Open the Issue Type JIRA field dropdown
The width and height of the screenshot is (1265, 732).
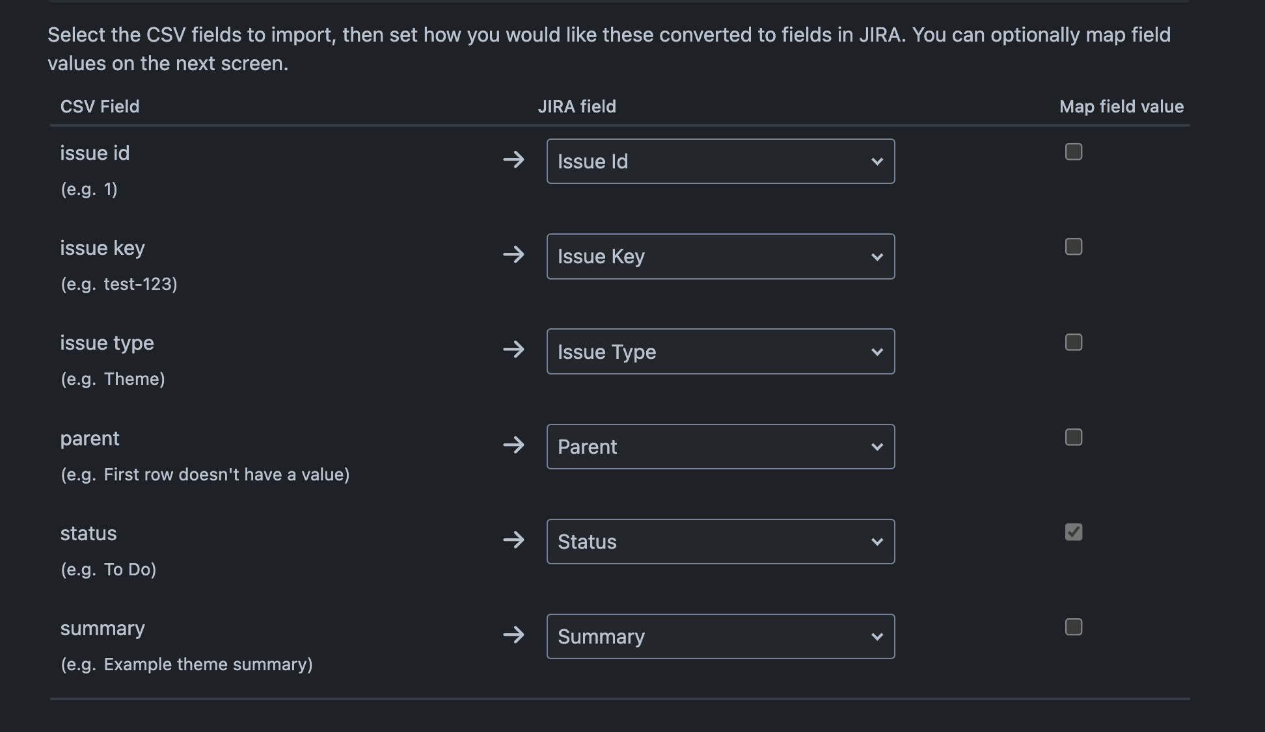(720, 352)
